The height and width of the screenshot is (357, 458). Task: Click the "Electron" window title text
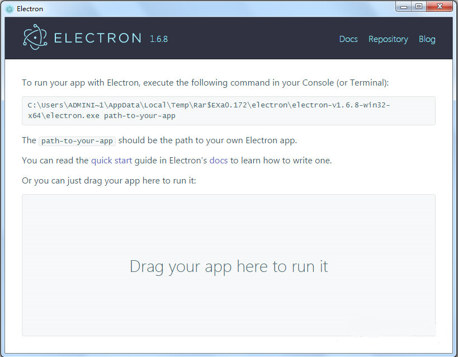coord(30,9)
